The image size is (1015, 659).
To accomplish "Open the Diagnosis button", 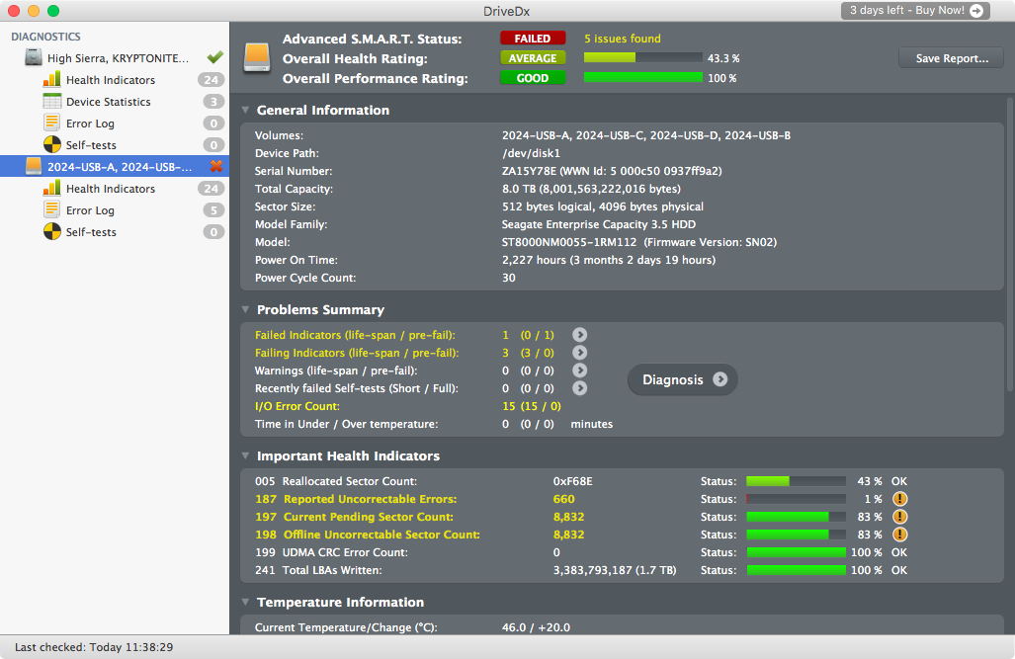I will coord(683,379).
